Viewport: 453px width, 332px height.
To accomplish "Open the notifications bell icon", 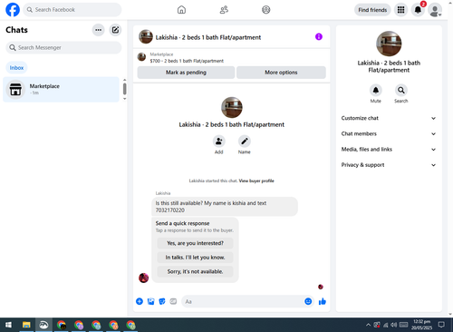I will click(418, 10).
